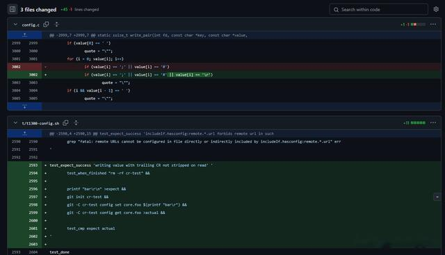445x255 pixels.
Task: Expand lines above config.c hunk
Action: tap(25, 35)
